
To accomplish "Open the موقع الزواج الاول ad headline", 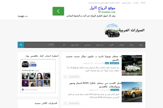I will click(102, 8).
